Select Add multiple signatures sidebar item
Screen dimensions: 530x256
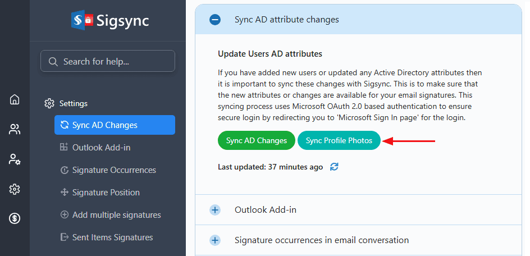116,215
